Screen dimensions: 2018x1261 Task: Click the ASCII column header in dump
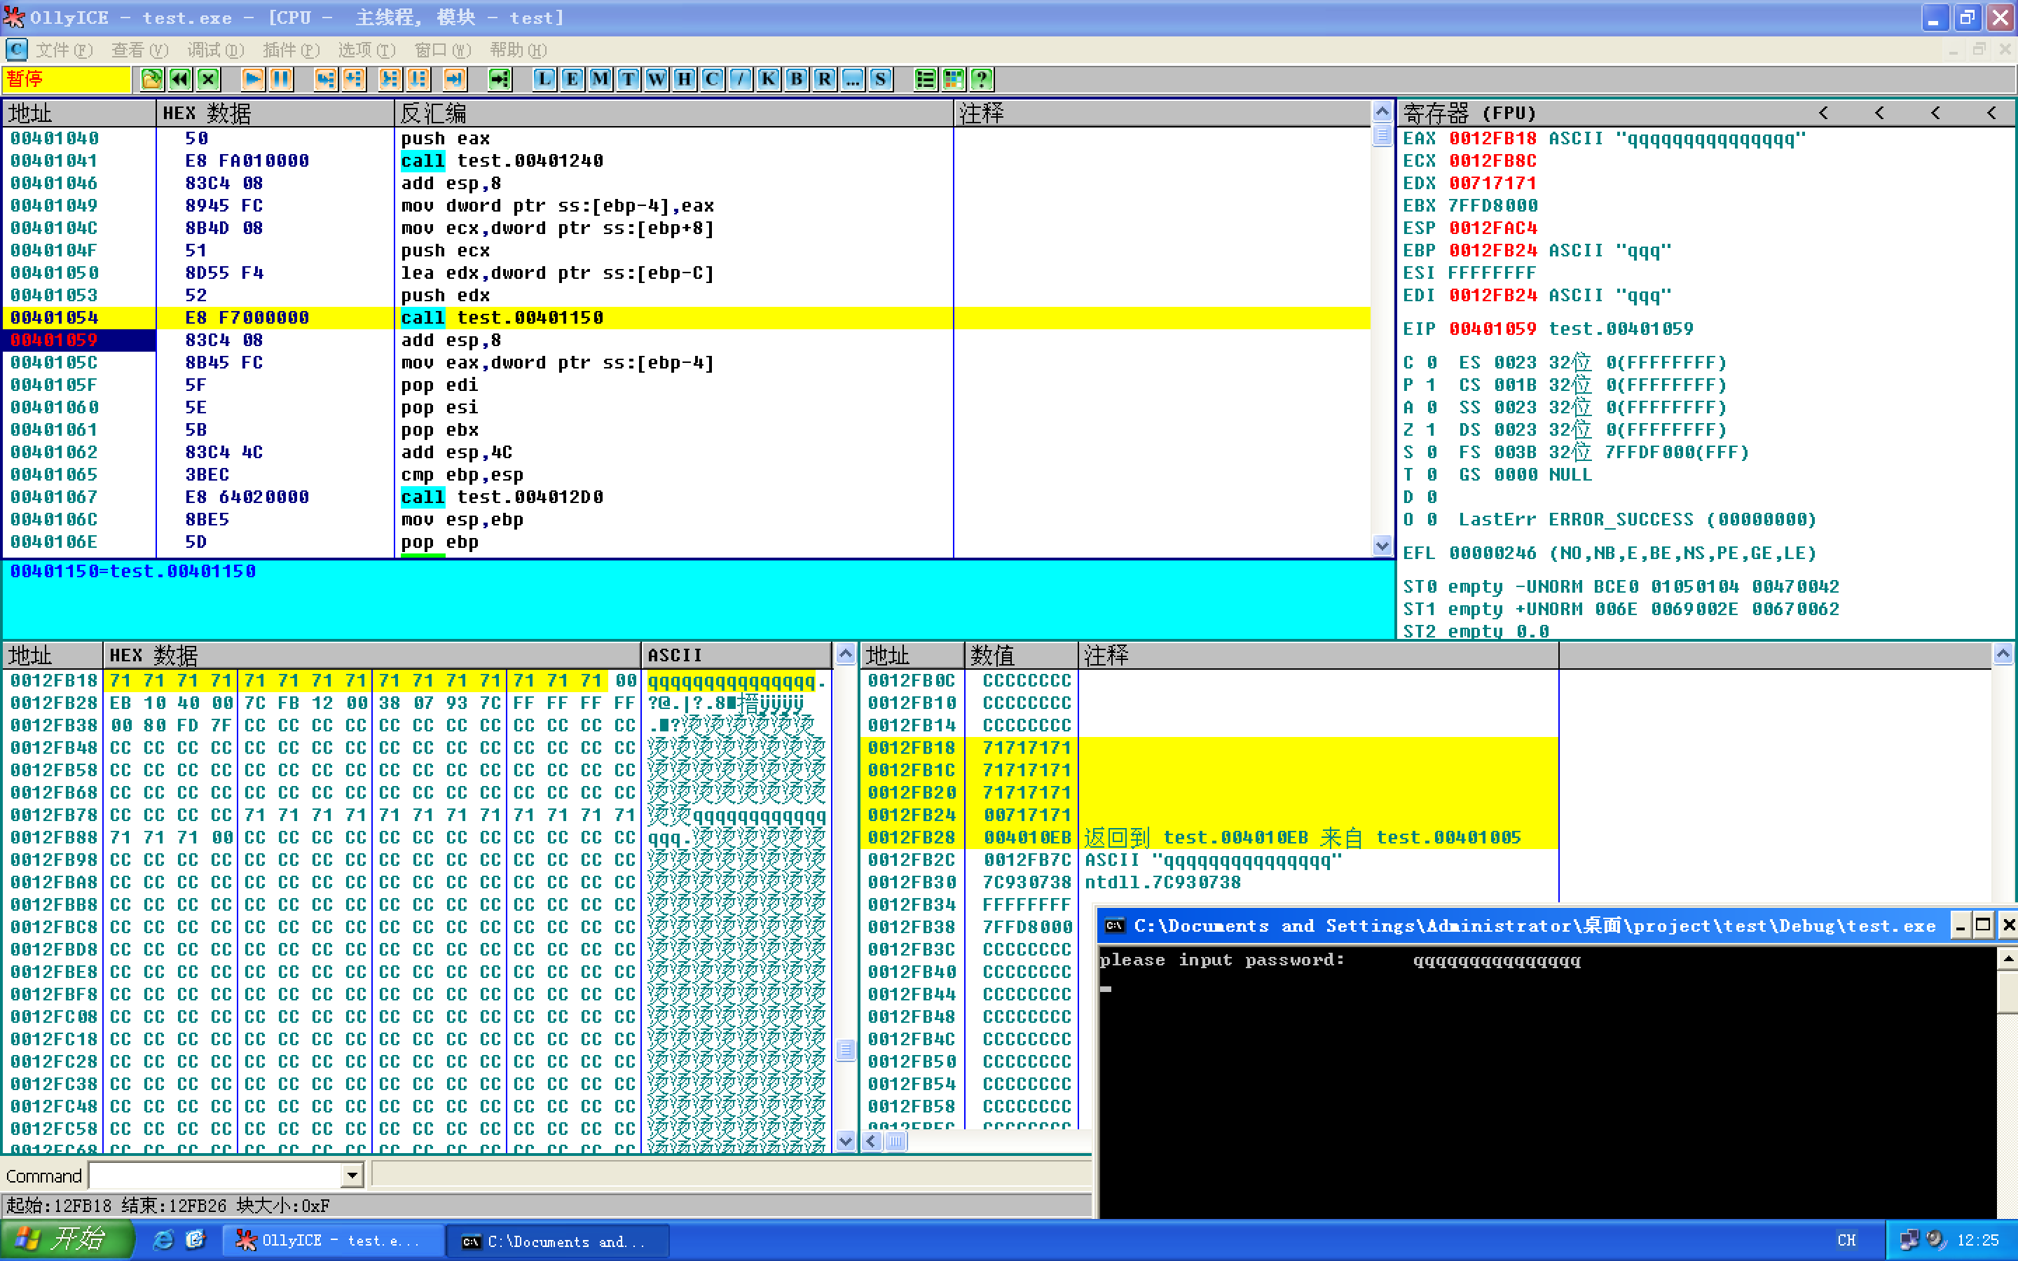pos(736,655)
